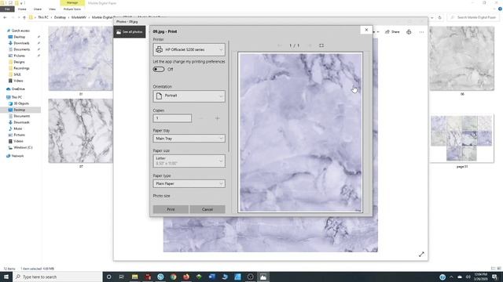This screenshot has height=282, width=503.
Task: Toggle 'Let the app change my printing preferences'
Action: coord(159,70)
